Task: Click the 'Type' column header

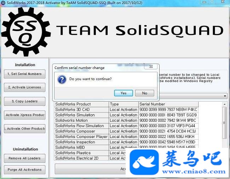Action: pyautogui.click(x=123, y=104)
